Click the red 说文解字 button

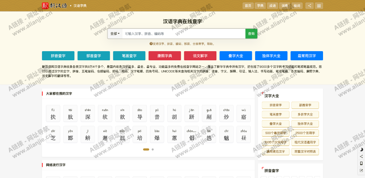tap(200, 56)
